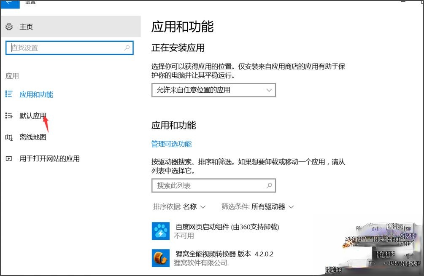
Task: Click the 百度网页启动组件 app icon
Action: pyautogui.click(x=159, y=231)
